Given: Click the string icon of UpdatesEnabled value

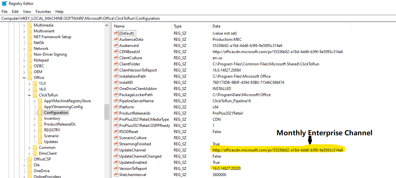Looking at the screenshot, I should point(116,162).
